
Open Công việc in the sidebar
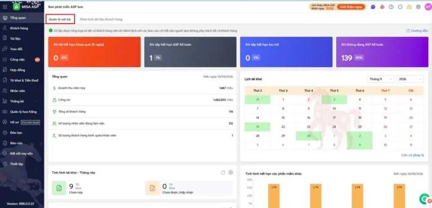[x=22, y=60]
